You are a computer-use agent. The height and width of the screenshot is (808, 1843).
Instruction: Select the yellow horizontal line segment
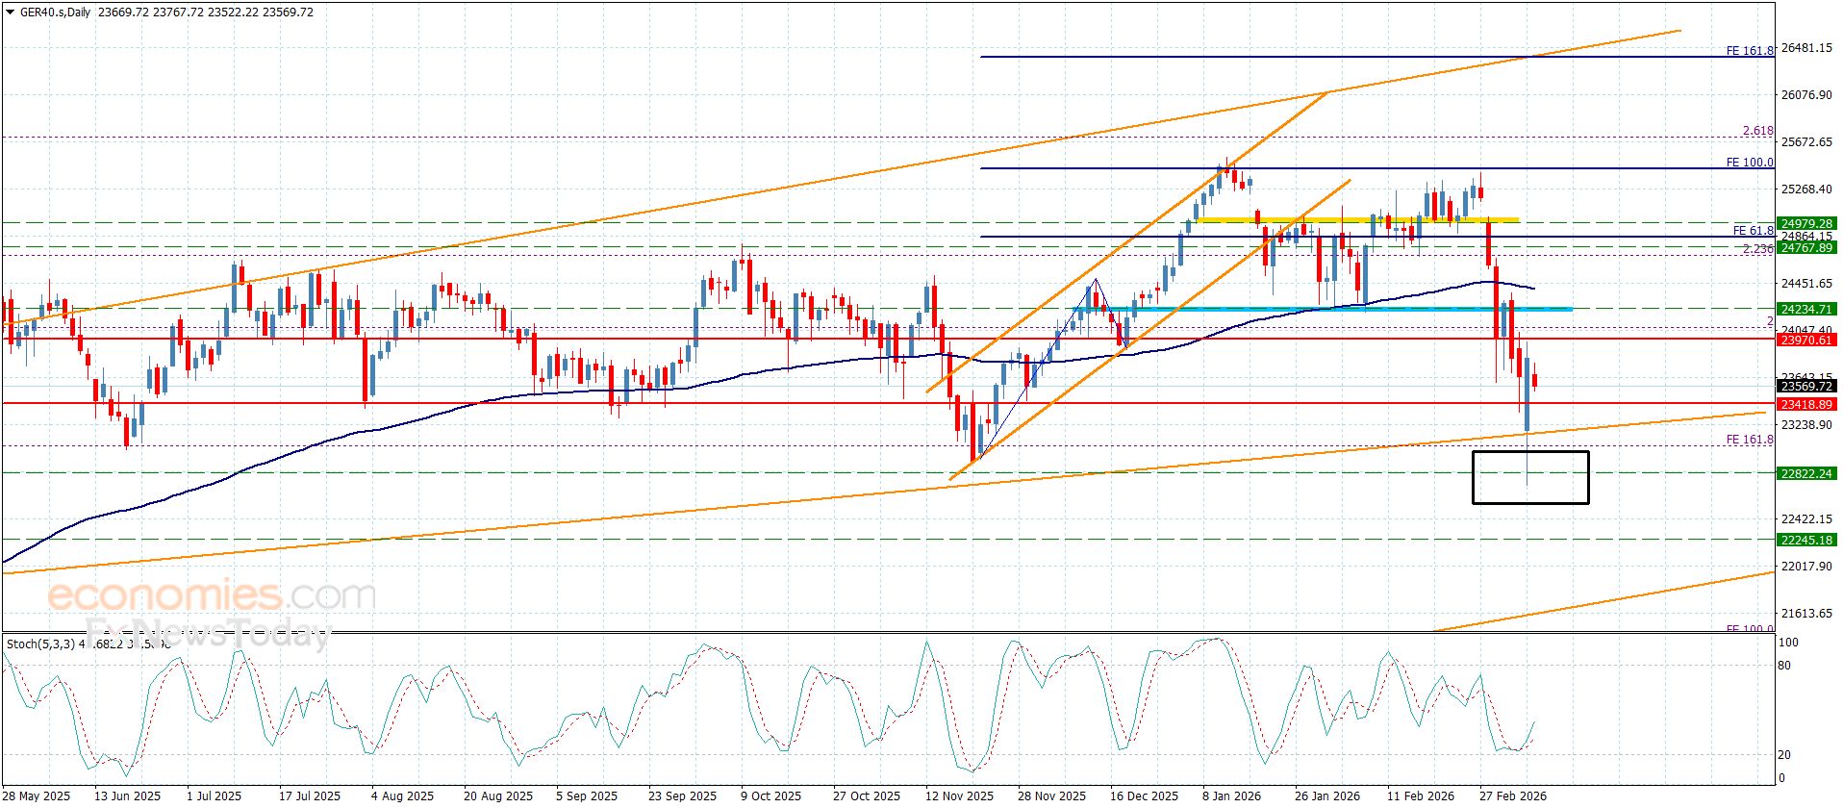1356,220
